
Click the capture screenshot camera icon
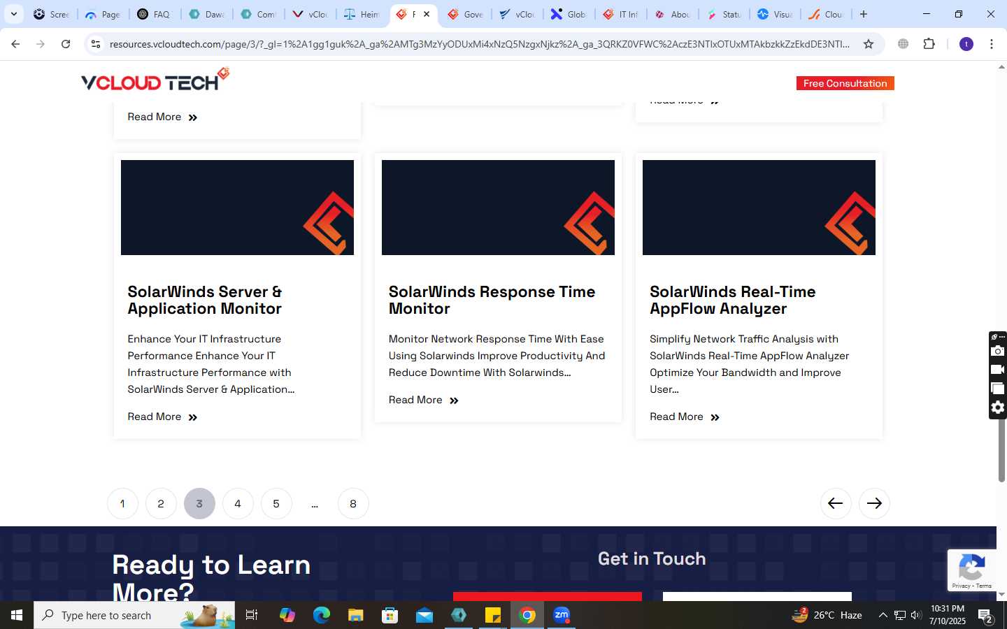(x=998, y=351)
